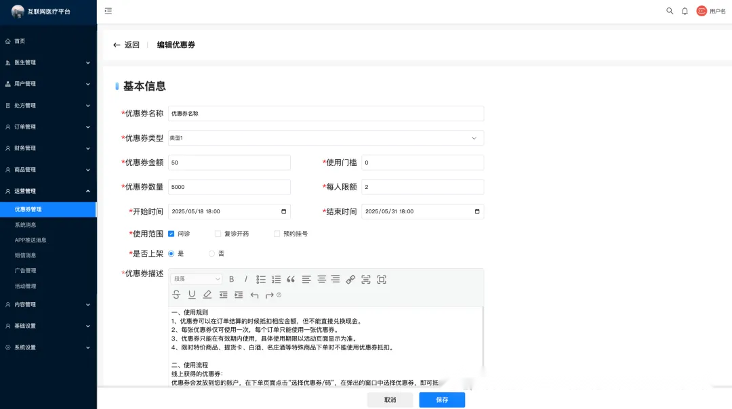
Task: Click the 返回 back link
Action: point(126,45)
